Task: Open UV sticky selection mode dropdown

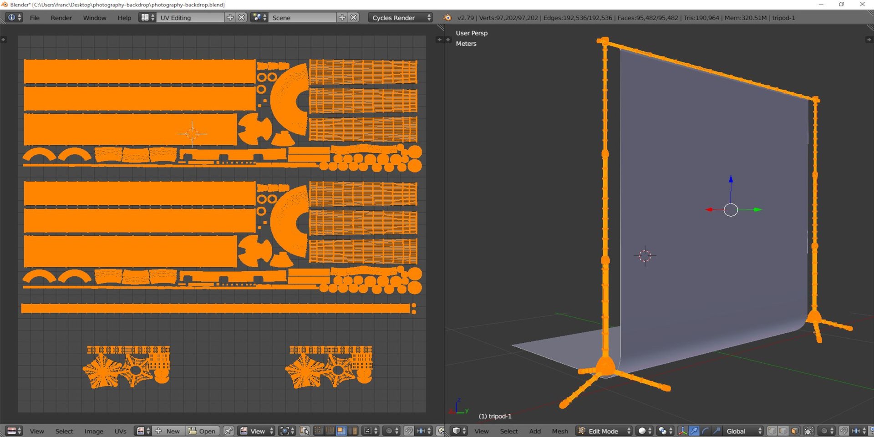Action: click(x=371, y=431)
